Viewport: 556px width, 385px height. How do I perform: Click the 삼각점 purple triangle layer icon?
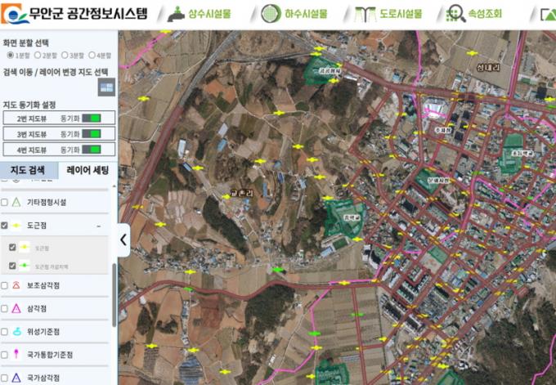coord(16,309)
